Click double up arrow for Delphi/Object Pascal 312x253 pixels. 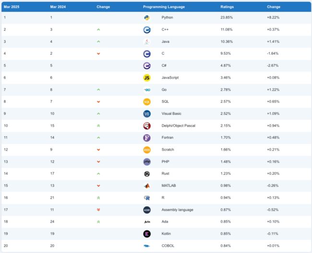98,126
